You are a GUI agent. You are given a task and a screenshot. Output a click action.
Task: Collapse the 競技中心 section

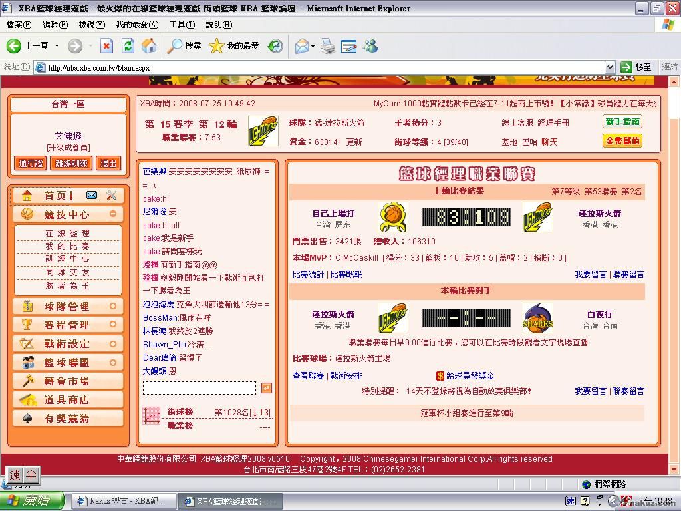pos(113,214)
